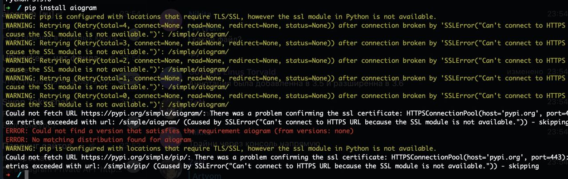Click the gray block cursor at the prompt
This screenshot has width=568, height=179.
27,175
